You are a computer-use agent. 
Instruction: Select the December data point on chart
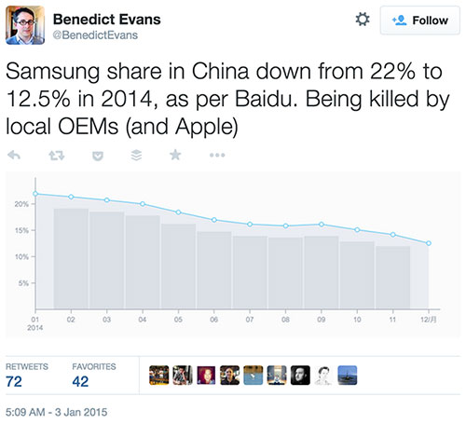click(x=429, y=243)
